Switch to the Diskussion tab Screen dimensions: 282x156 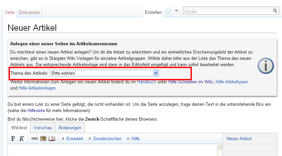[29, 12]
